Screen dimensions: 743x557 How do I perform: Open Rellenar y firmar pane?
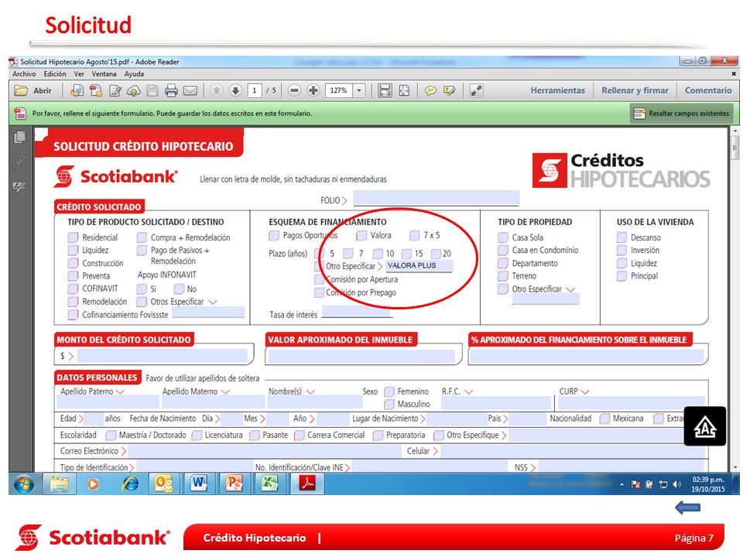click(635, 90)
